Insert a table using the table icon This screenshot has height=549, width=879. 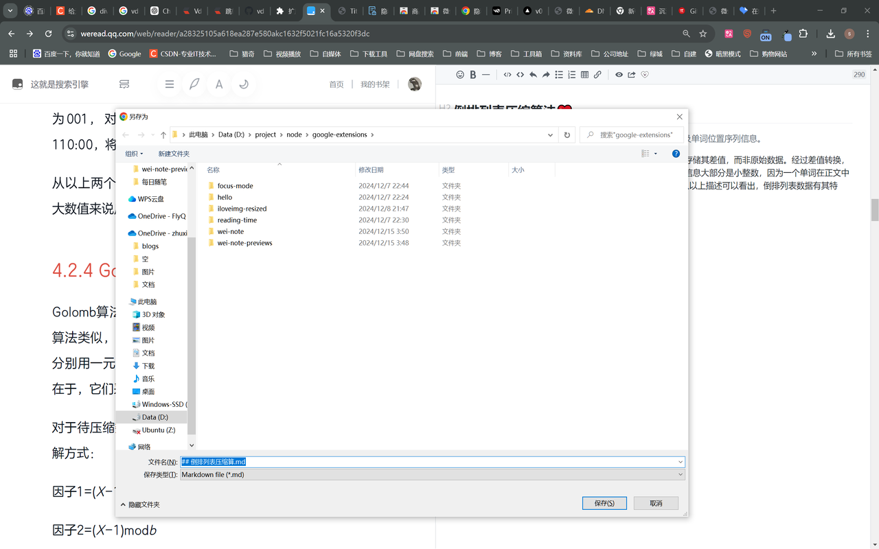[x=584, y=75]
